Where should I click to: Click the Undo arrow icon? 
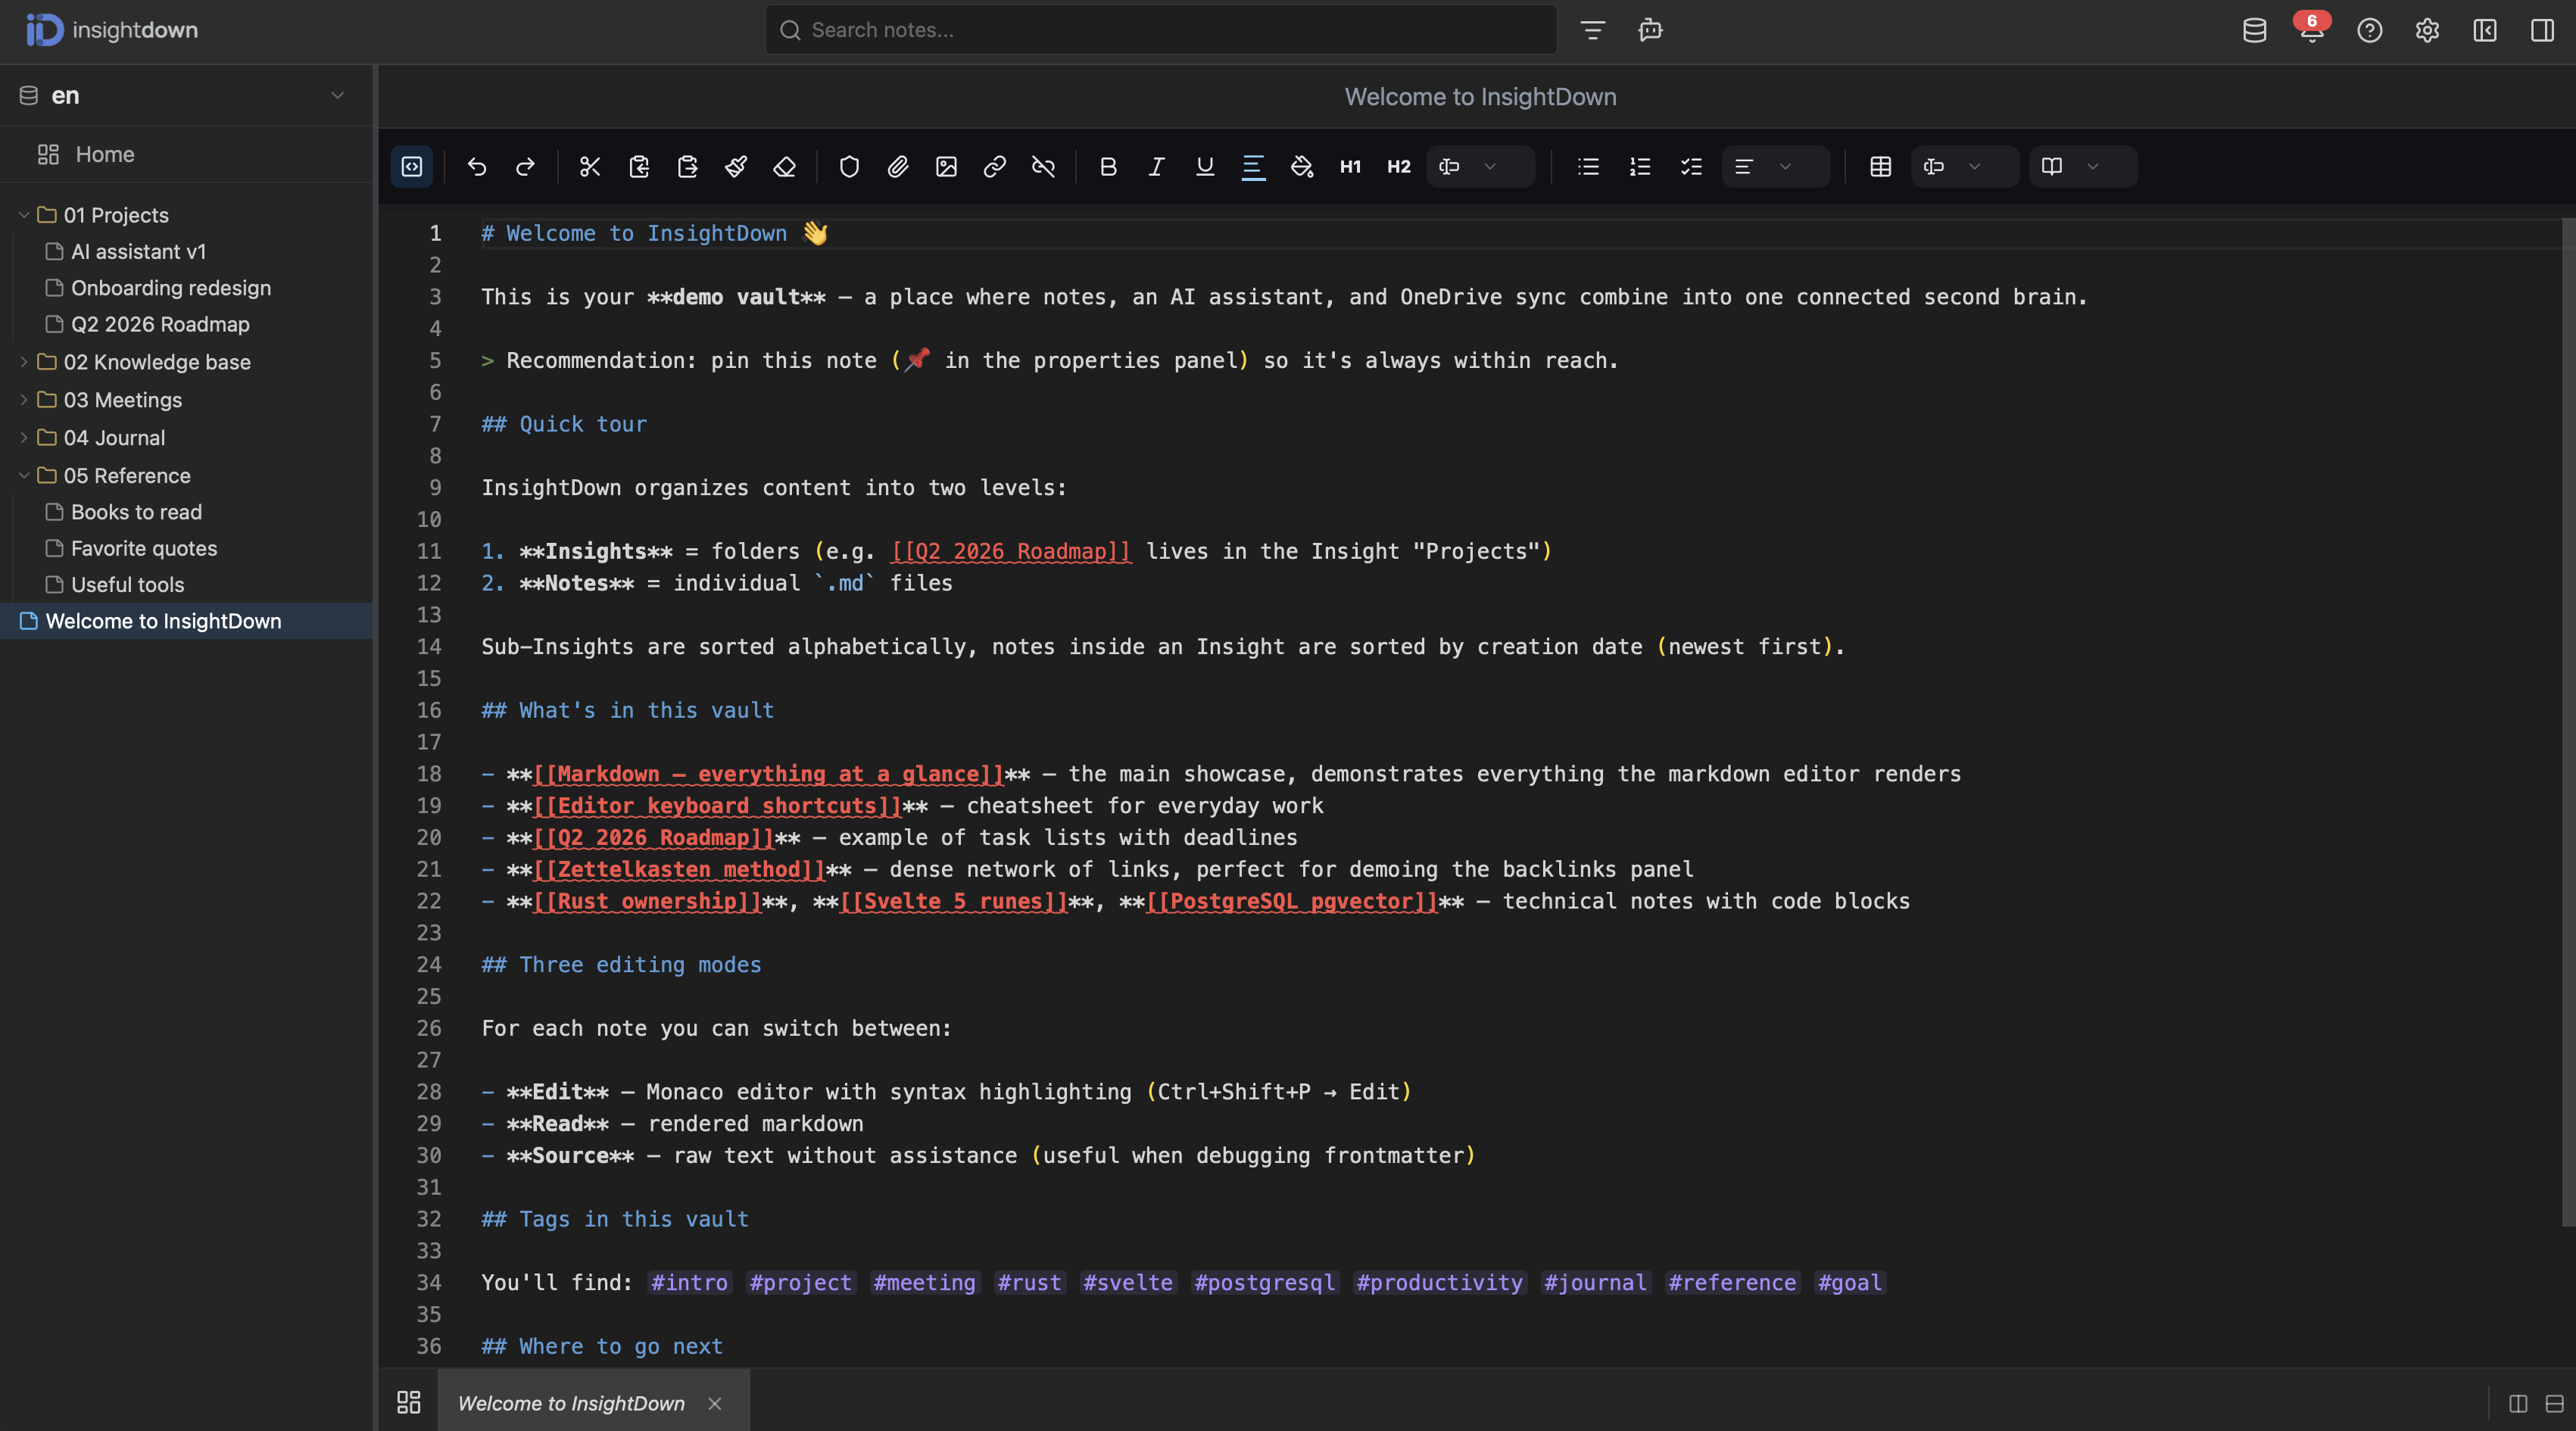click(x=477, y=167)
